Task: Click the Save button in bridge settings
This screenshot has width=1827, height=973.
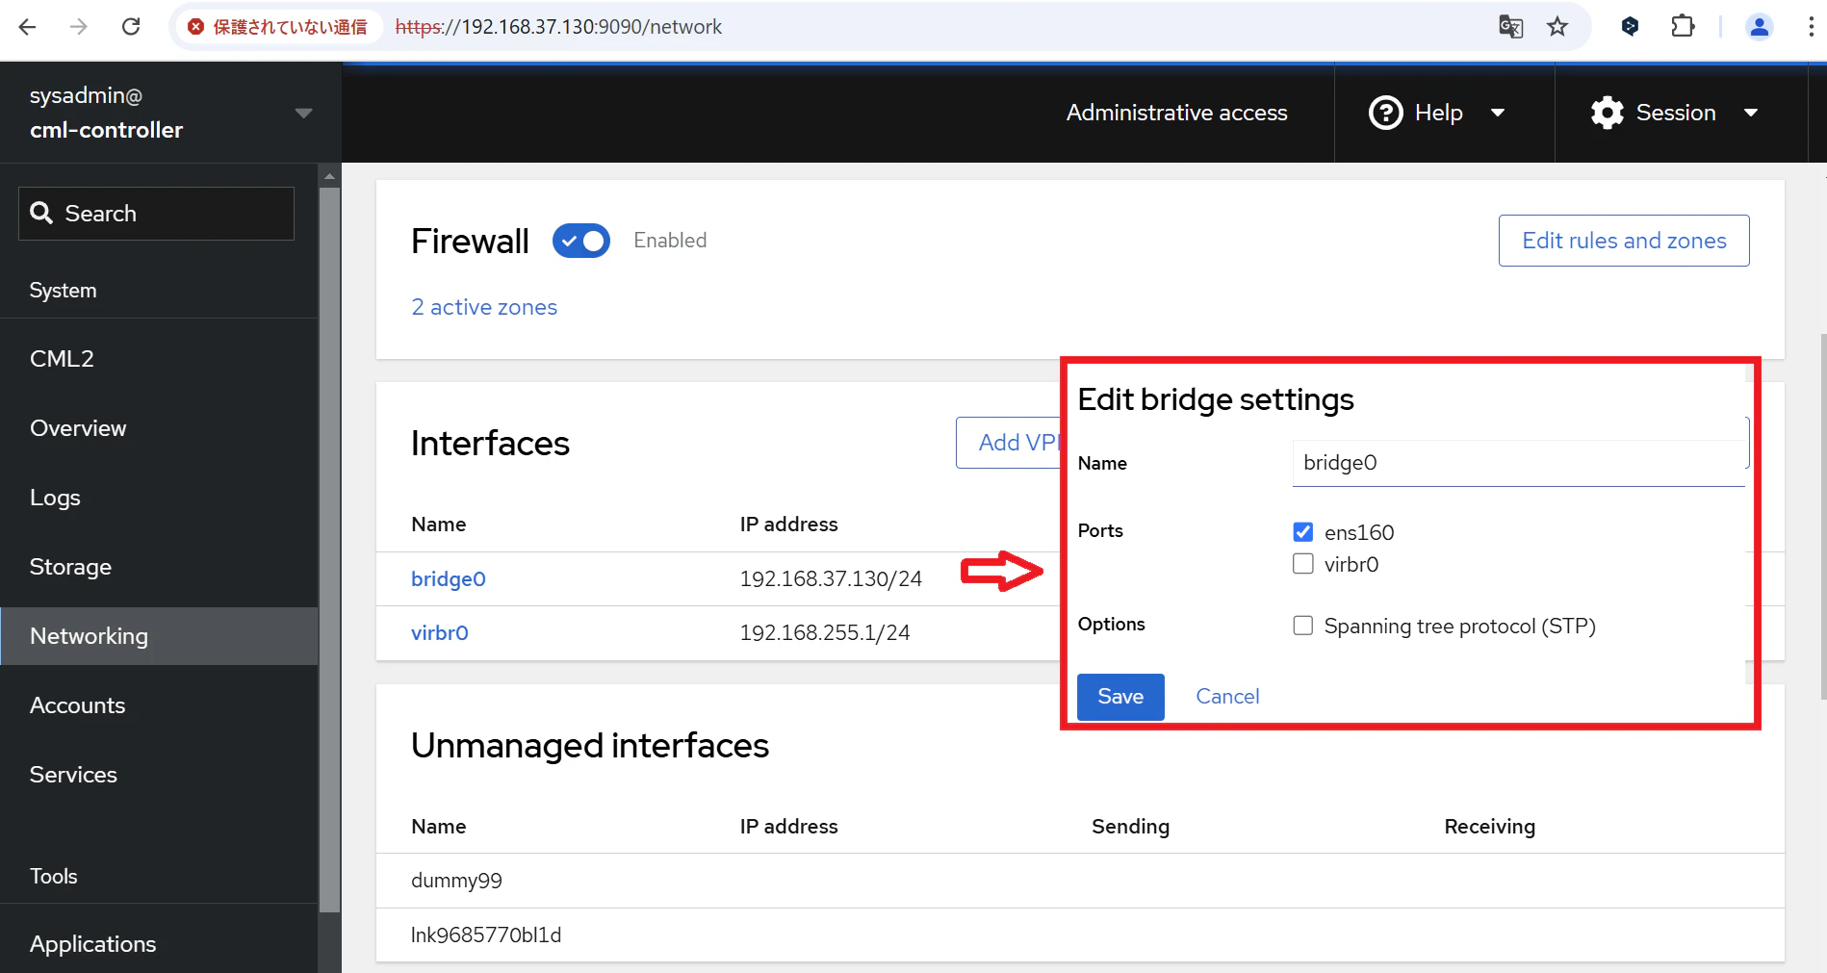Action: (1120, 697)
